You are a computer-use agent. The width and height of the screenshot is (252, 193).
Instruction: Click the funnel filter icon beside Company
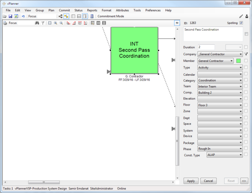[x=246, y=54]
